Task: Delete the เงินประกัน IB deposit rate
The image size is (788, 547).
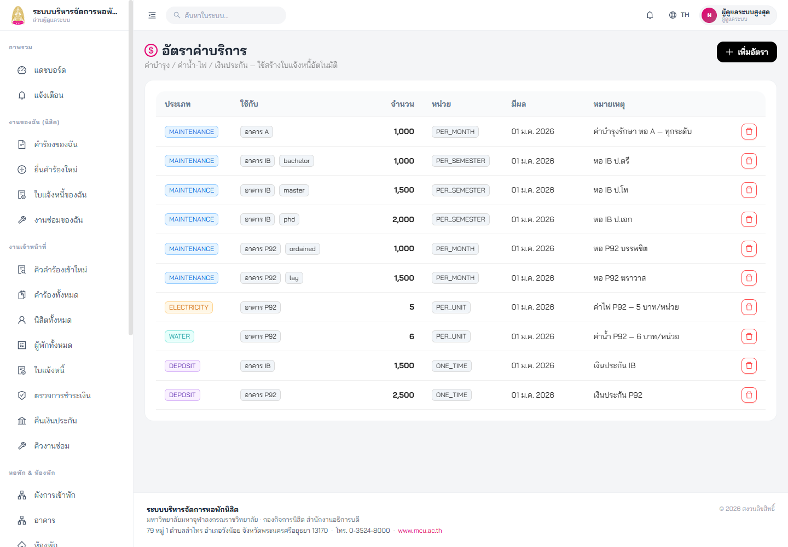Action: click(749, 365)
